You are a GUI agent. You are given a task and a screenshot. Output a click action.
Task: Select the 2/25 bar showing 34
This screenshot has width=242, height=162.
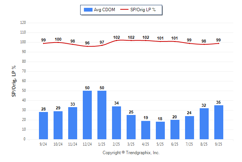(x=117, y=123)
